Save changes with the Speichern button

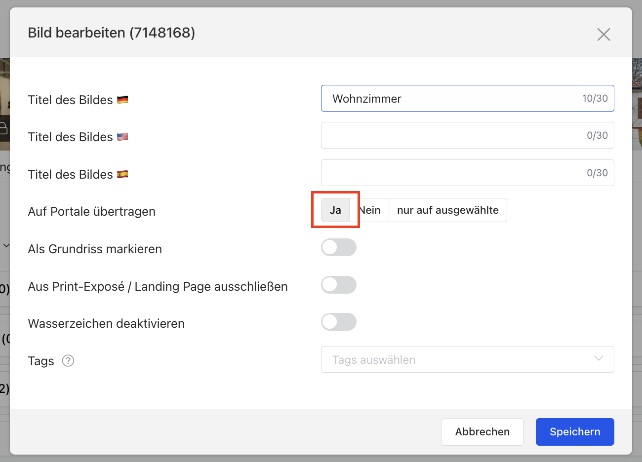point(575,432)
